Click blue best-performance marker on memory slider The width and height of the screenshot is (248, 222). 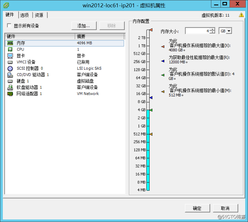(x=151, y=98)
